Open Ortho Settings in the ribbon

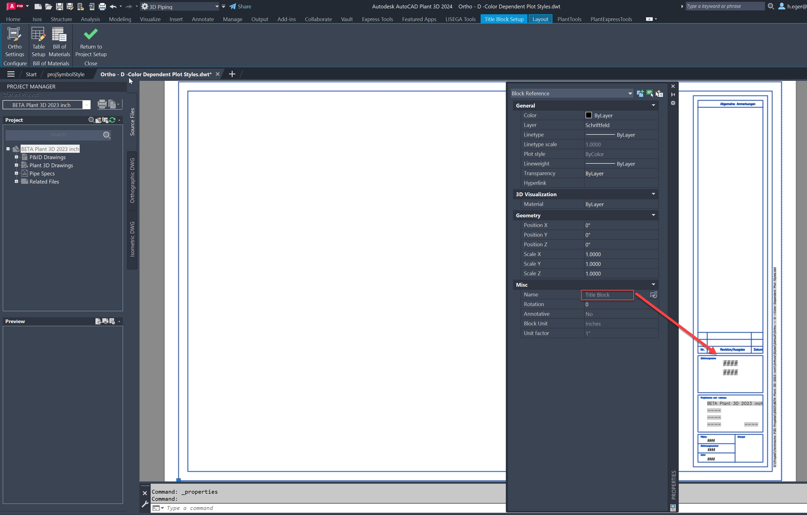(x=15, y=42)
